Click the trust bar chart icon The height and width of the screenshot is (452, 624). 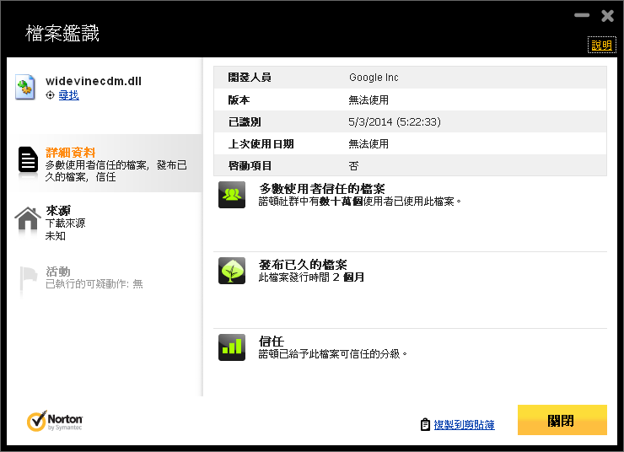[232, 347]
